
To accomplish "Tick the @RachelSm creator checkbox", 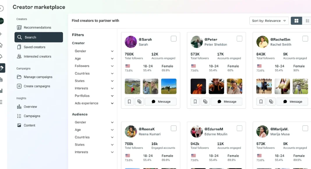I will pyautogui.click(x=305, y=39).
